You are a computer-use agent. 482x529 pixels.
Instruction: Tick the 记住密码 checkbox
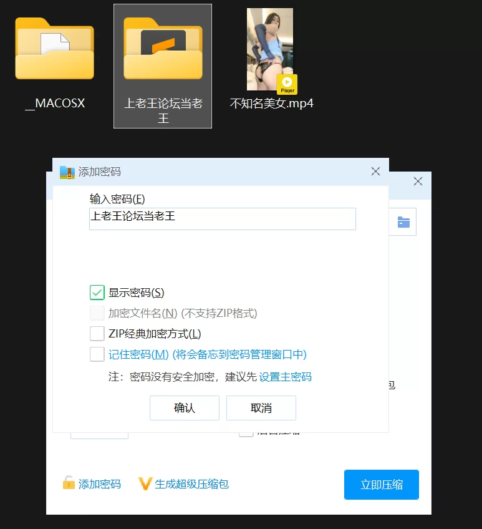pyautogui.click(x=97, y=354)
